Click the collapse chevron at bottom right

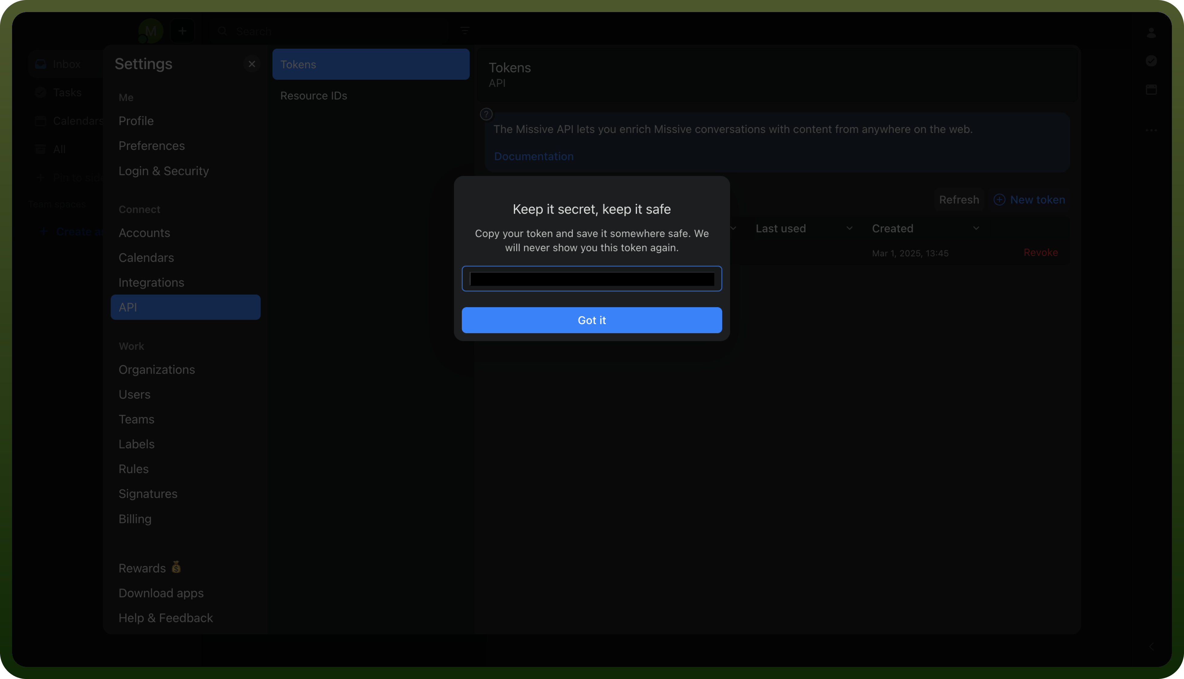1151,646
